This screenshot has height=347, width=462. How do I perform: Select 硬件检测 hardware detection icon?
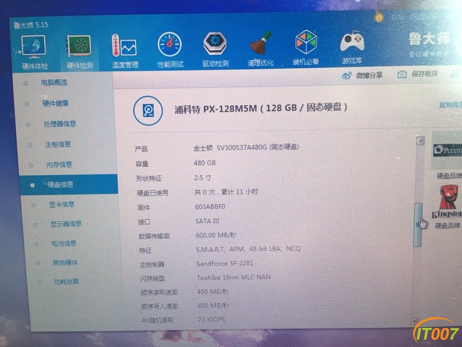point(79,46)
